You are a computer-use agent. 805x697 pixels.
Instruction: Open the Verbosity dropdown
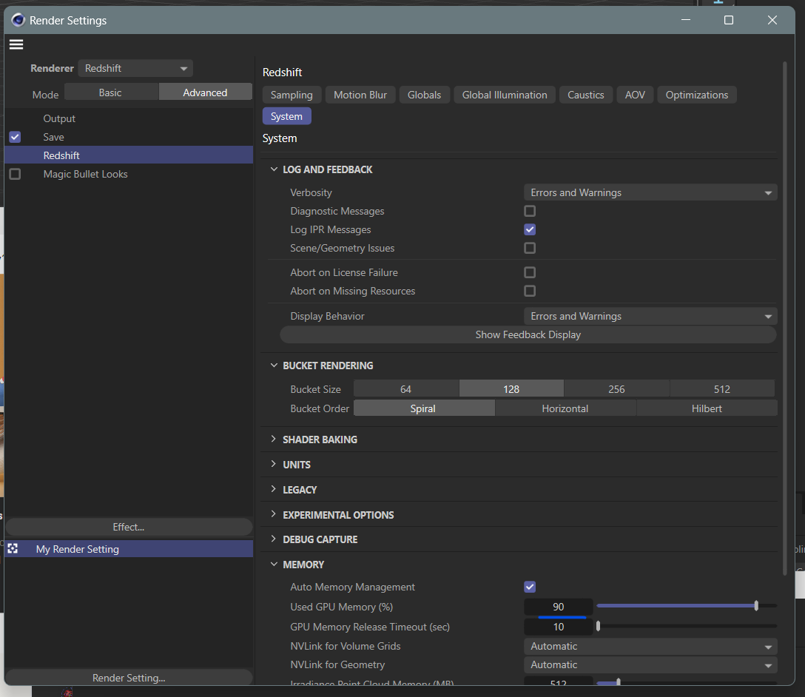[650, 192]
